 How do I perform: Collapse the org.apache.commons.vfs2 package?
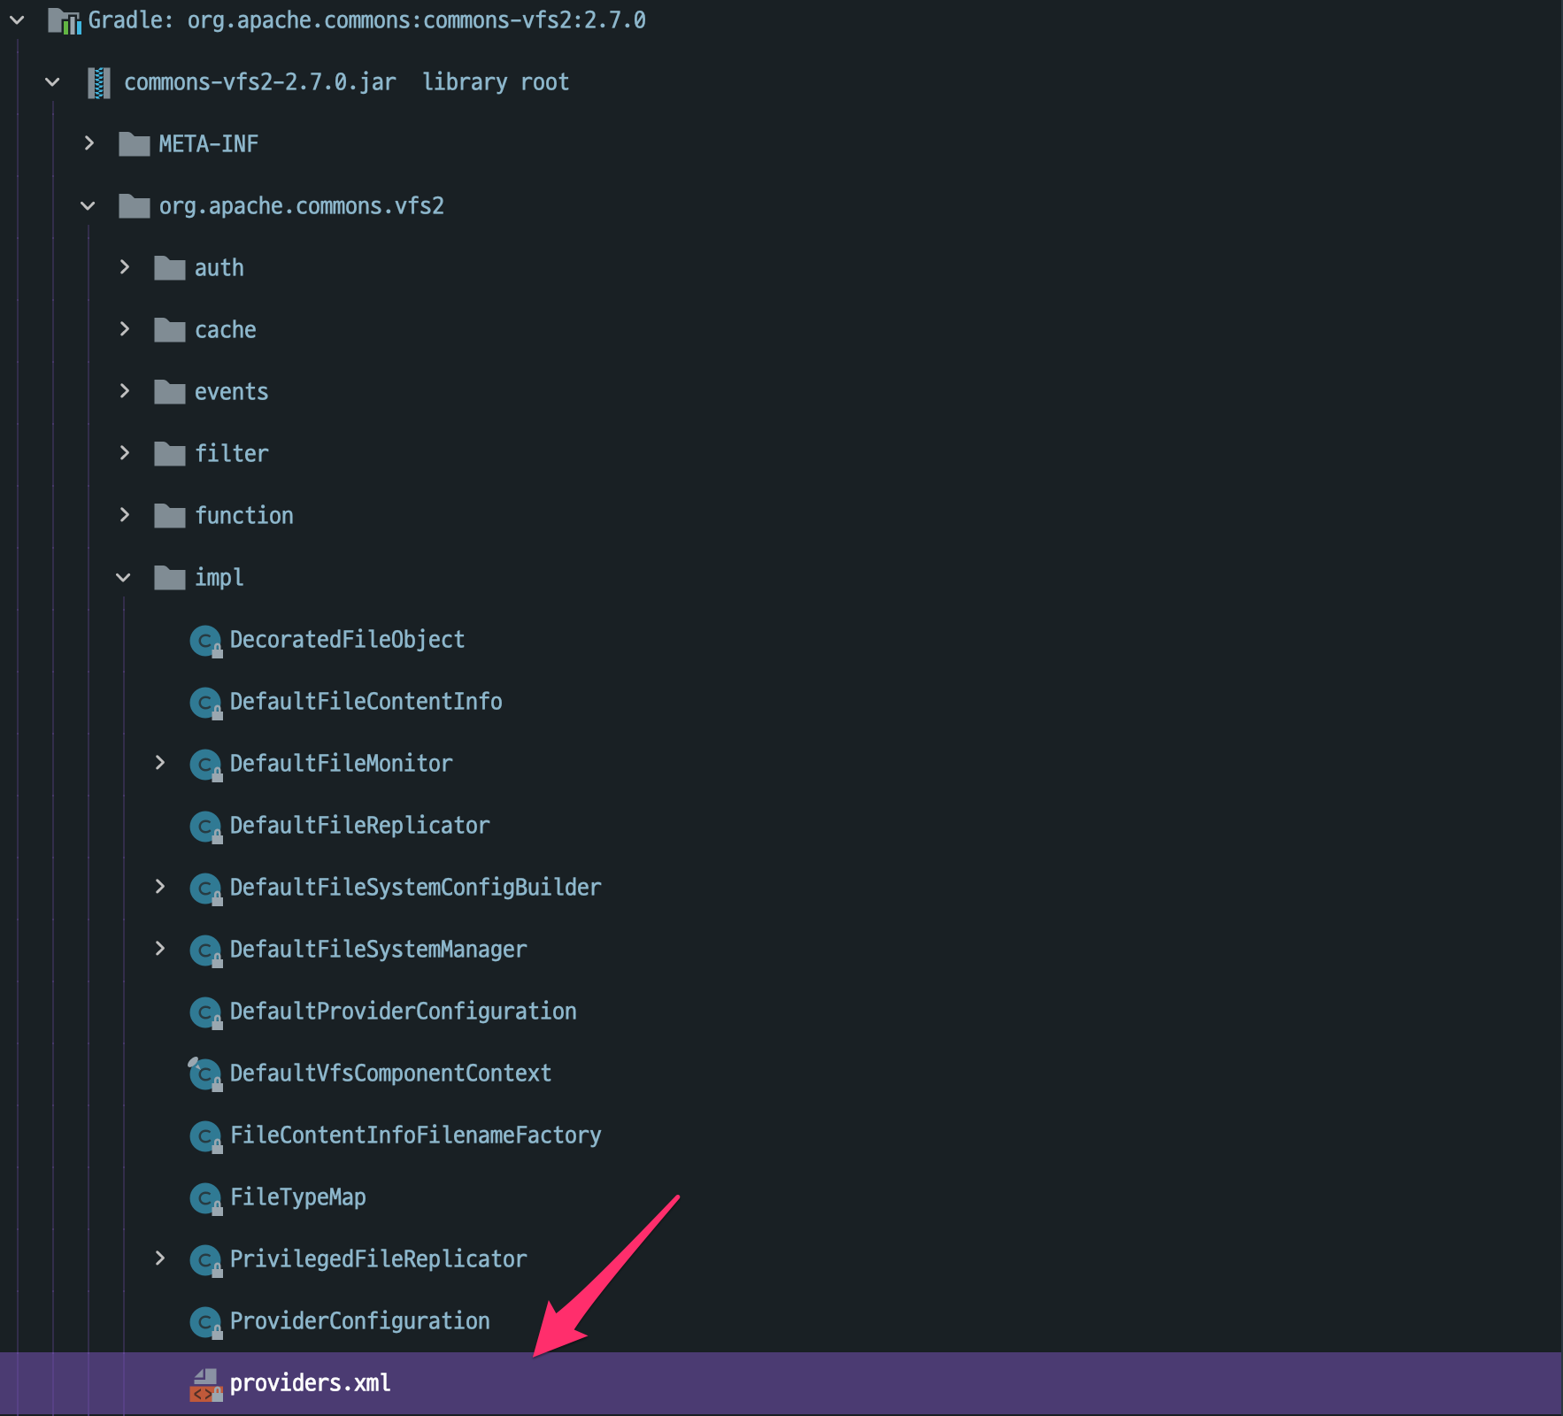tap(88, 205)
